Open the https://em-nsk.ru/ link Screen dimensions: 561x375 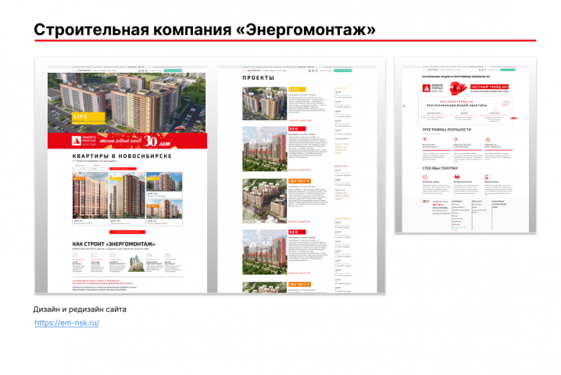click(x=66, y=323)
